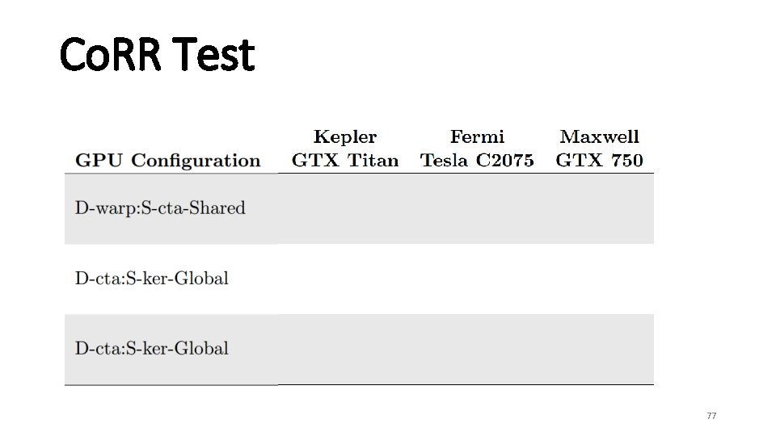The height and width of the screenshot is (436, 776).
Task: Click empty GTX Titan cell in white row
Action: [345, 279]
